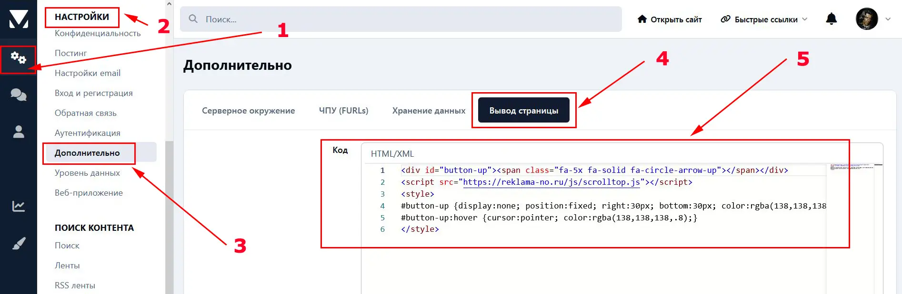Open the Поиск item under ПОИСК КОНТЕНТА
Viewport: 902px width, 294px height.
(67, 246)
